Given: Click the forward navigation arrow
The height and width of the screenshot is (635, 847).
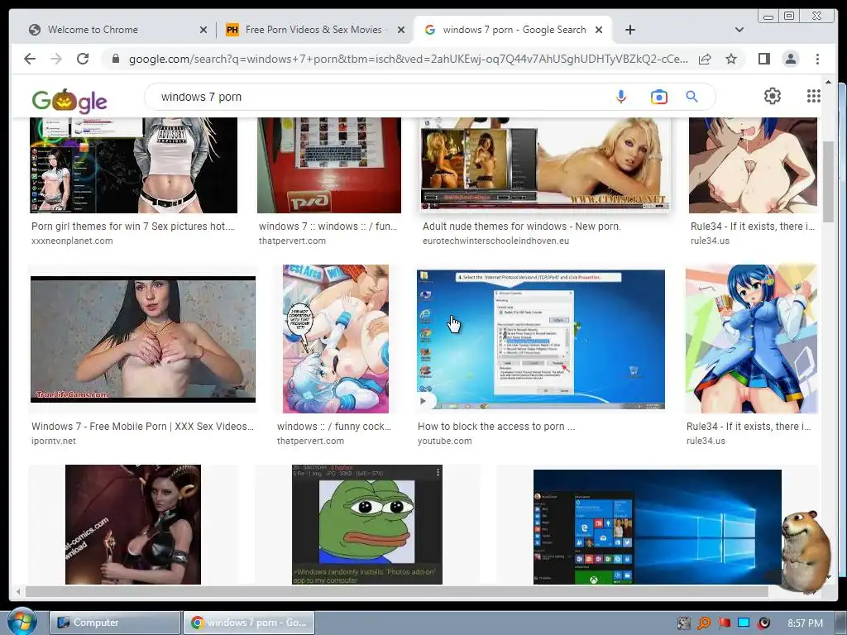Looking at the screenshot, I should coord(56,59).
